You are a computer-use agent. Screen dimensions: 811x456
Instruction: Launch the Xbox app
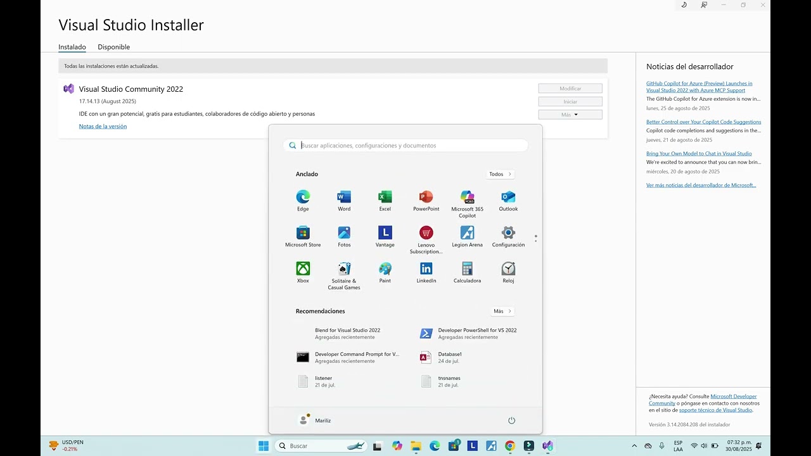click(303, 273)
